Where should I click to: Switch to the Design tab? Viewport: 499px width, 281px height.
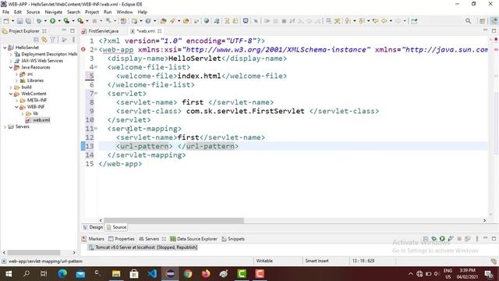click(93, 227)
